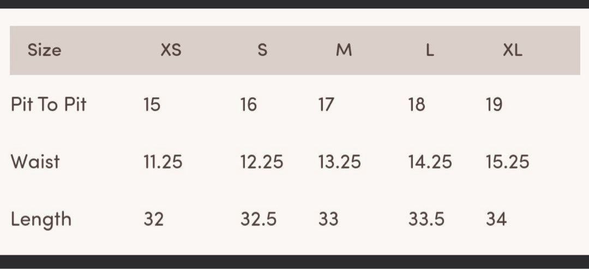Select the waist value 11.25
The height and width of the screenshot is (269, 589).
click(x=163, y=162)
